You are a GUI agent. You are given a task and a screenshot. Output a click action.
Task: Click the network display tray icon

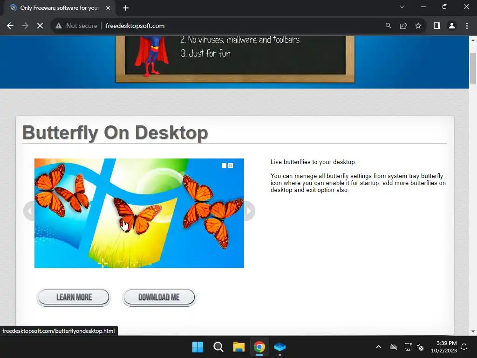[x=408, y=347]
